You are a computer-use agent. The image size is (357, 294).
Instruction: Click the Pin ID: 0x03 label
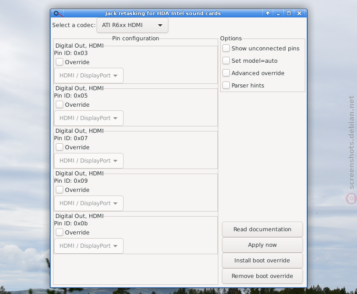[x=71, y=53]
